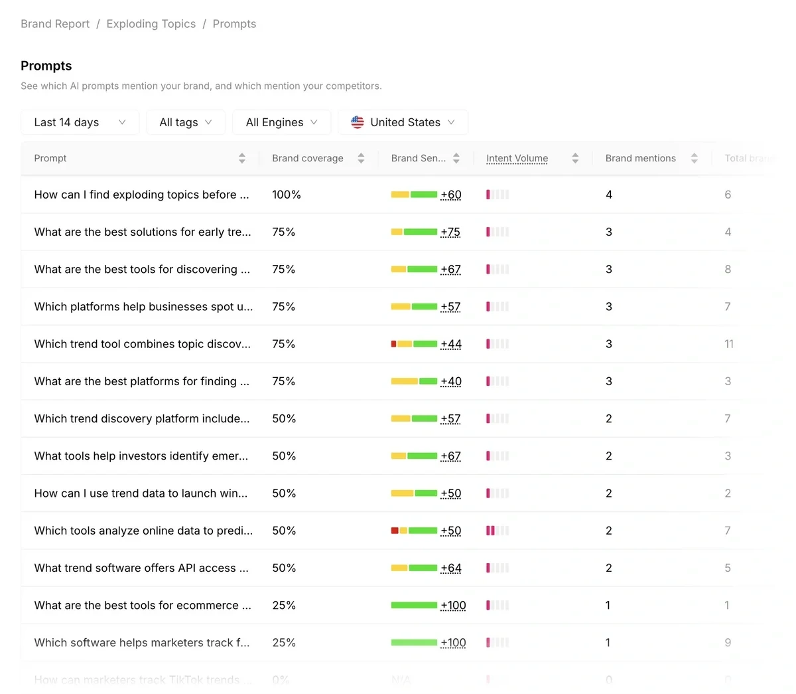The height and width of the screenshot is (694, 796).
Task: Open prompt 'What are the best solutions for early tre...'
Action: click(x=143, y=232)
